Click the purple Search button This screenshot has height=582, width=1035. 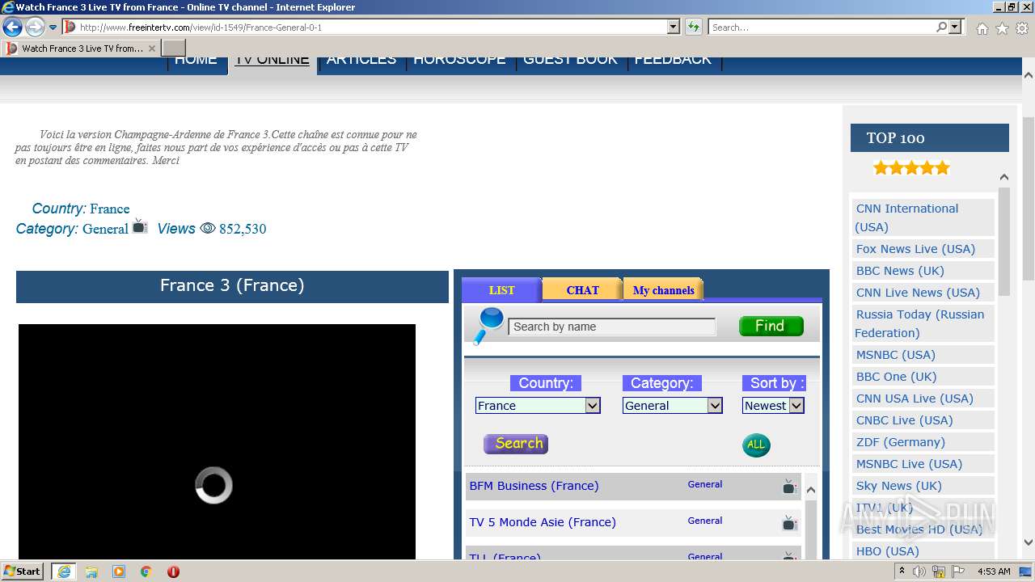point(516,444)
